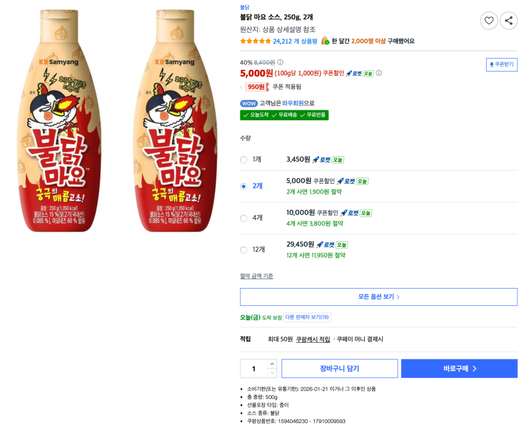Decrease quantity with the down arrow
This screenshot has height=428, width=523.
click(272, 372)
